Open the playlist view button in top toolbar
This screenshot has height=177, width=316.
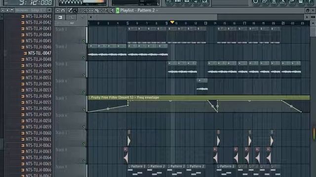(x=168, y=2)
